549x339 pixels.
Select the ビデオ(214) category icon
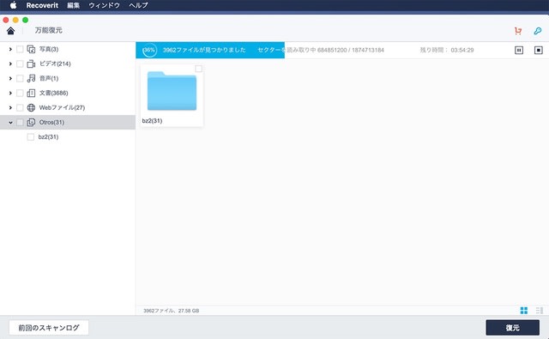click(x=31, y=64)
